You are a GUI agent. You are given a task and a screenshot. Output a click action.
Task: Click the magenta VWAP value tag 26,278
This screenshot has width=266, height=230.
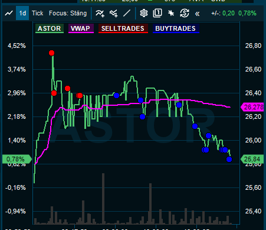252,107
